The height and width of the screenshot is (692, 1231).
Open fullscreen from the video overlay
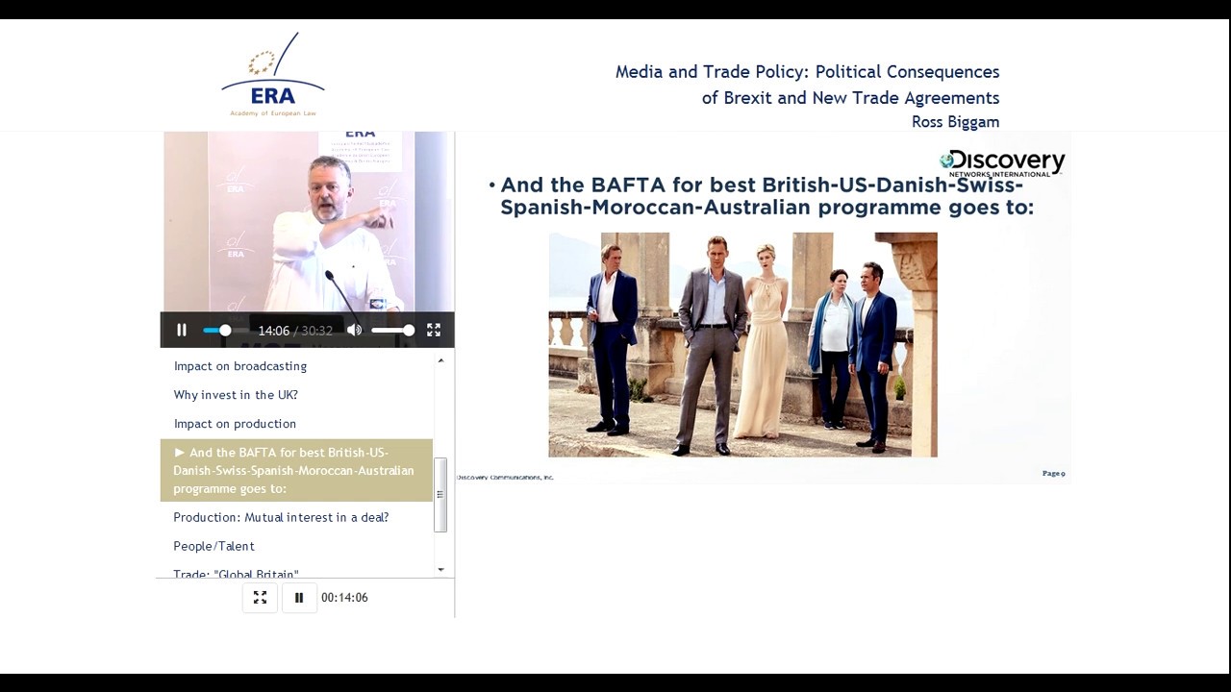(x=434, y=330)
